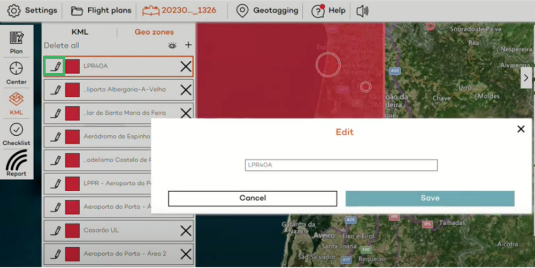Delete the LPR40A geo zone

(186, 66)
